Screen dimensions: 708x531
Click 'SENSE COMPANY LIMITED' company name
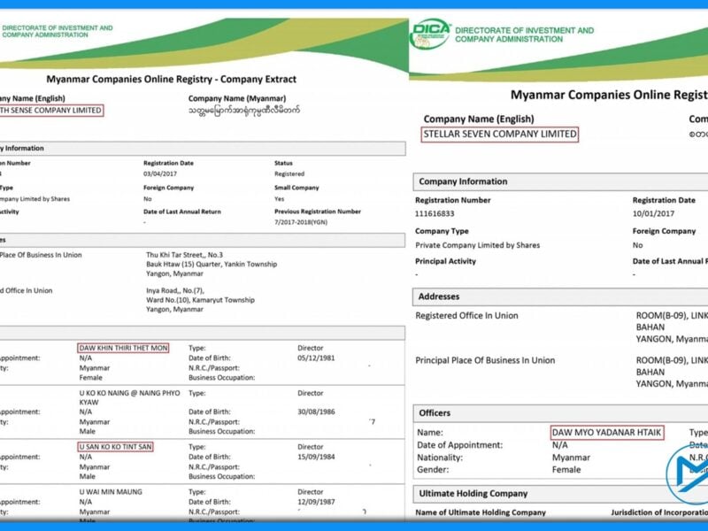[51, 110]
